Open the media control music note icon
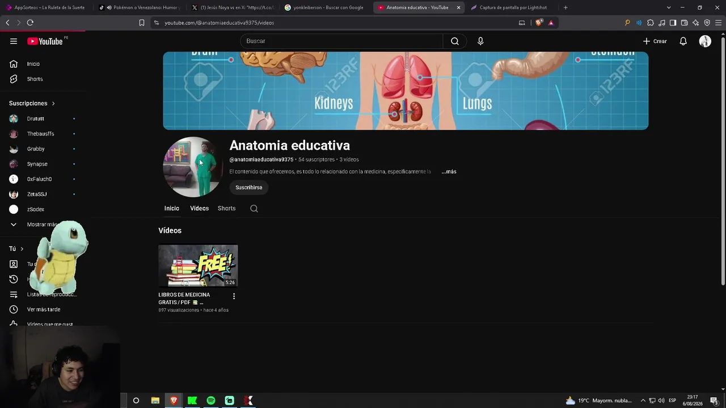726x408 pixels. pos(662,23)
